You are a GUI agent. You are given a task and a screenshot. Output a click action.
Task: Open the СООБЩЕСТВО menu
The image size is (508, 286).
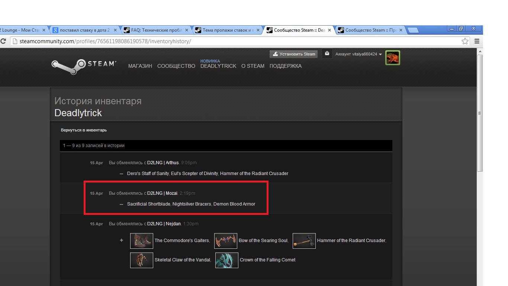click(176, 66)
